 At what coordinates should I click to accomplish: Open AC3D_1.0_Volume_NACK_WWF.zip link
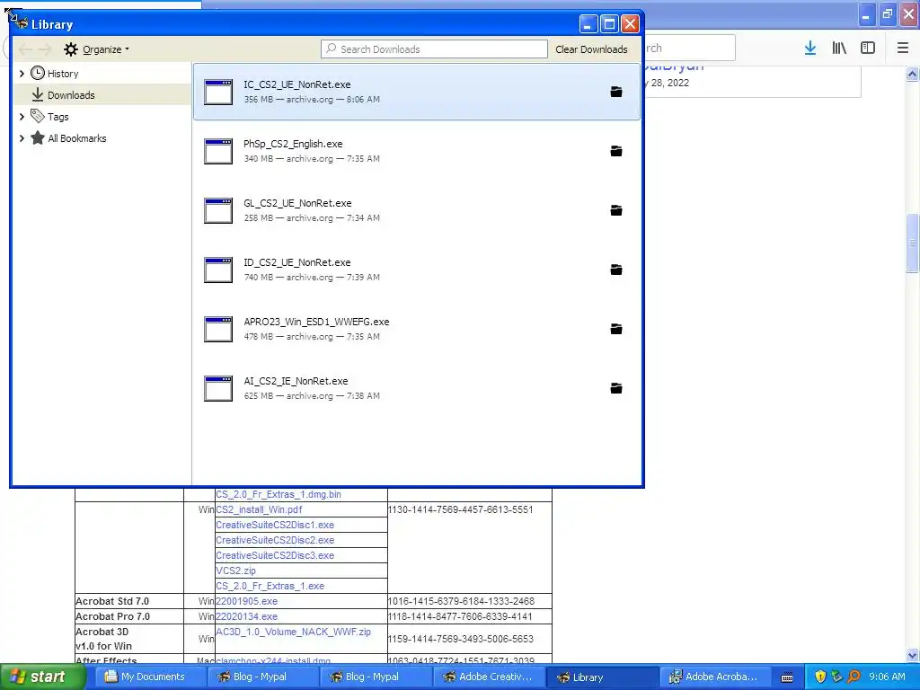(x=294, y=632)
